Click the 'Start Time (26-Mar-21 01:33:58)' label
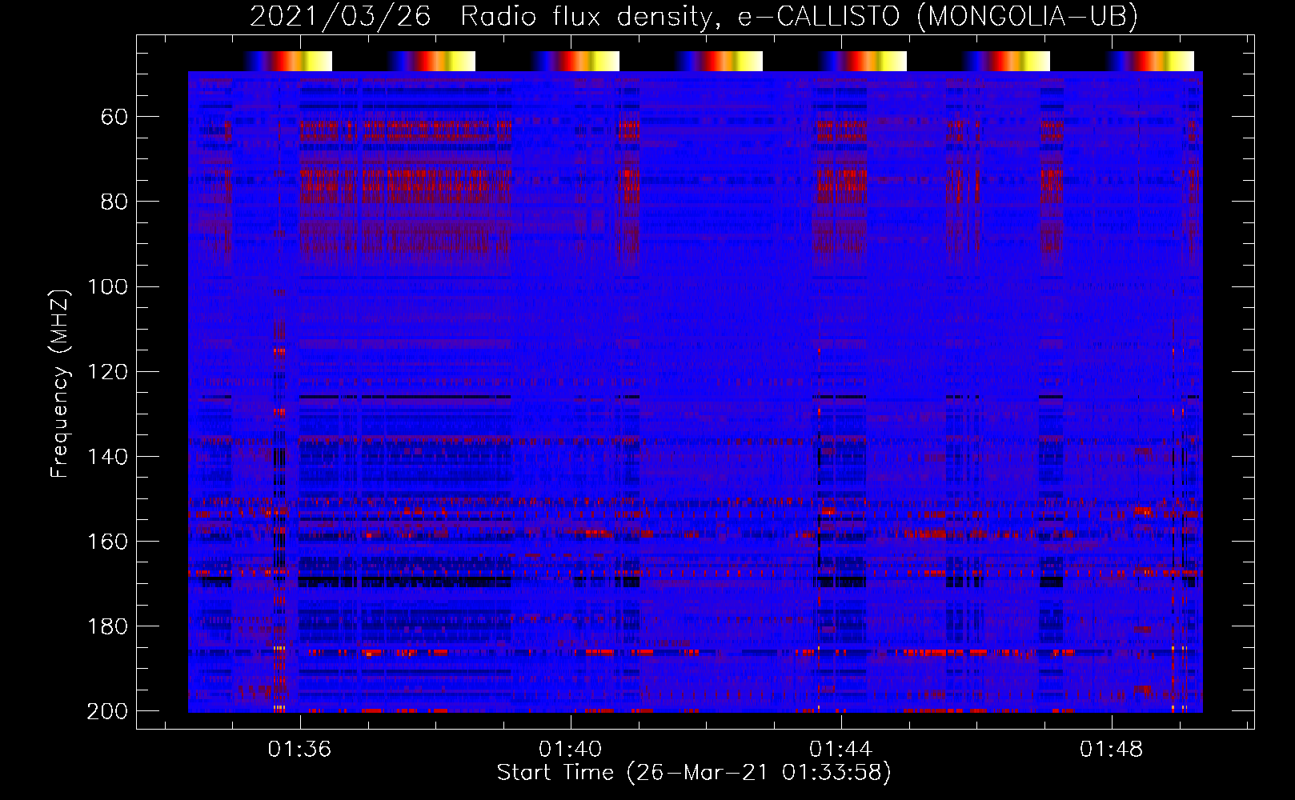This screenshot has width=1295, height=800. coord(694,773)
